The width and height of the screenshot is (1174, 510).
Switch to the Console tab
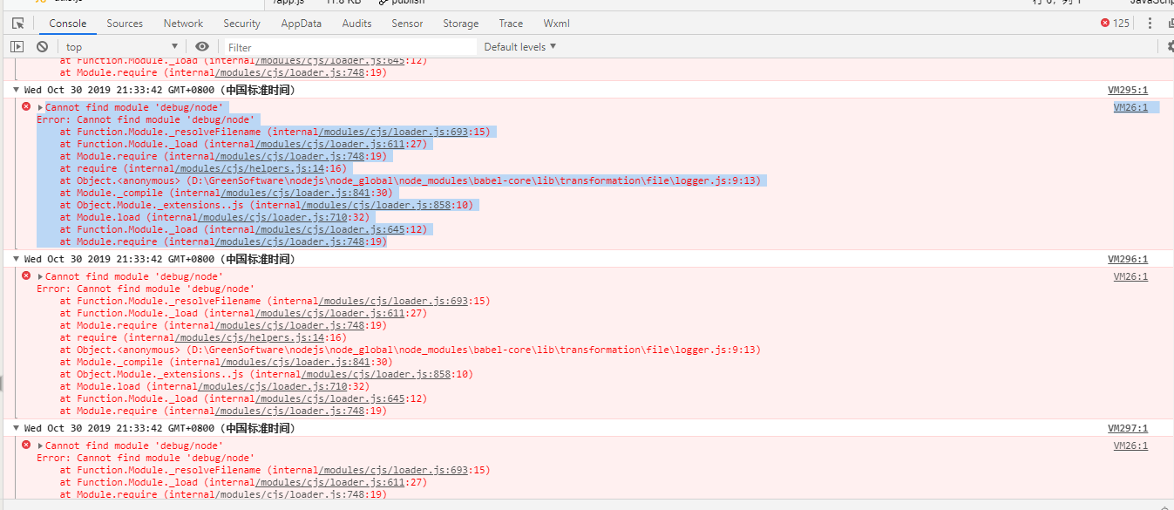(67, 24)
